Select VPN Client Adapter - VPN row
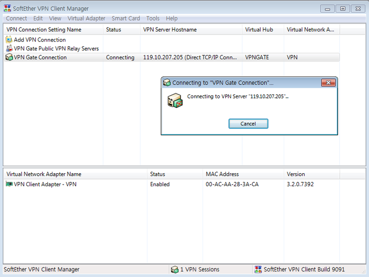 point(45,184)
